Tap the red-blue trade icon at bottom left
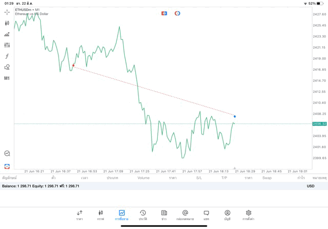 [x=7, y=166]
